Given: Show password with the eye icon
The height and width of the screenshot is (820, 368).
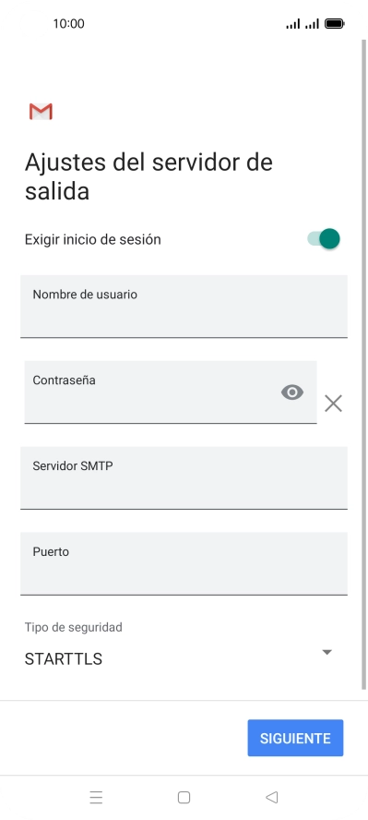Looking at the screenshot, I should 292,392.
